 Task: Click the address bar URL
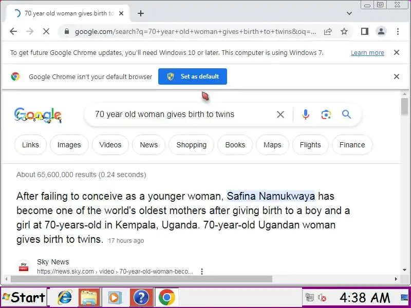195,32
